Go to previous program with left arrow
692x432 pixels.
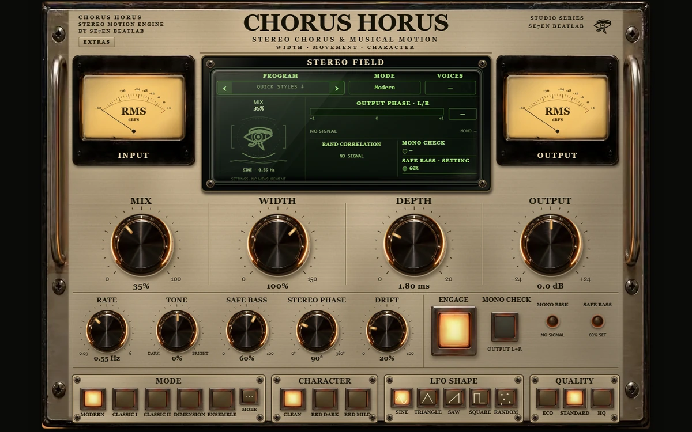click(224, 88)
